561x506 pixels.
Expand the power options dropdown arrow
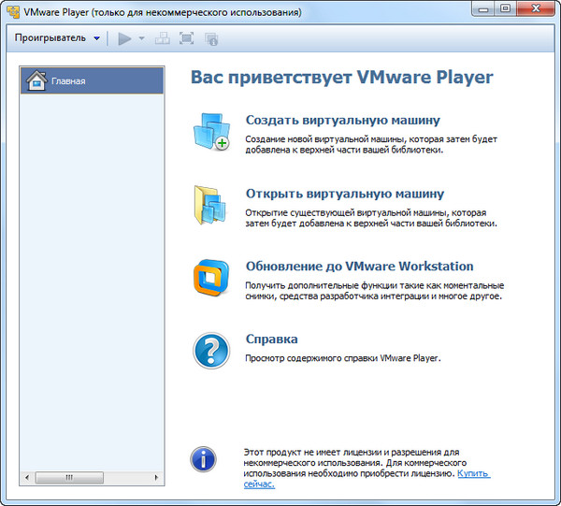[x=142, y=38]
